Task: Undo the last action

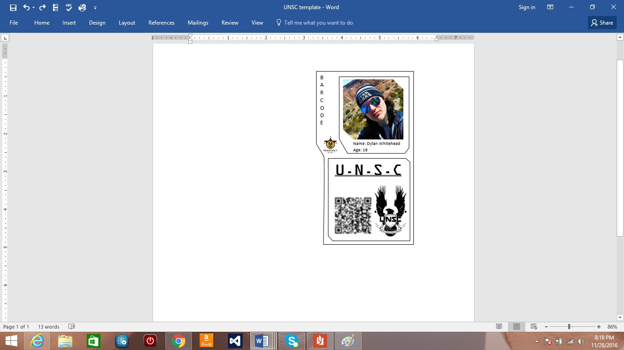Action: [x=26, y=7]
